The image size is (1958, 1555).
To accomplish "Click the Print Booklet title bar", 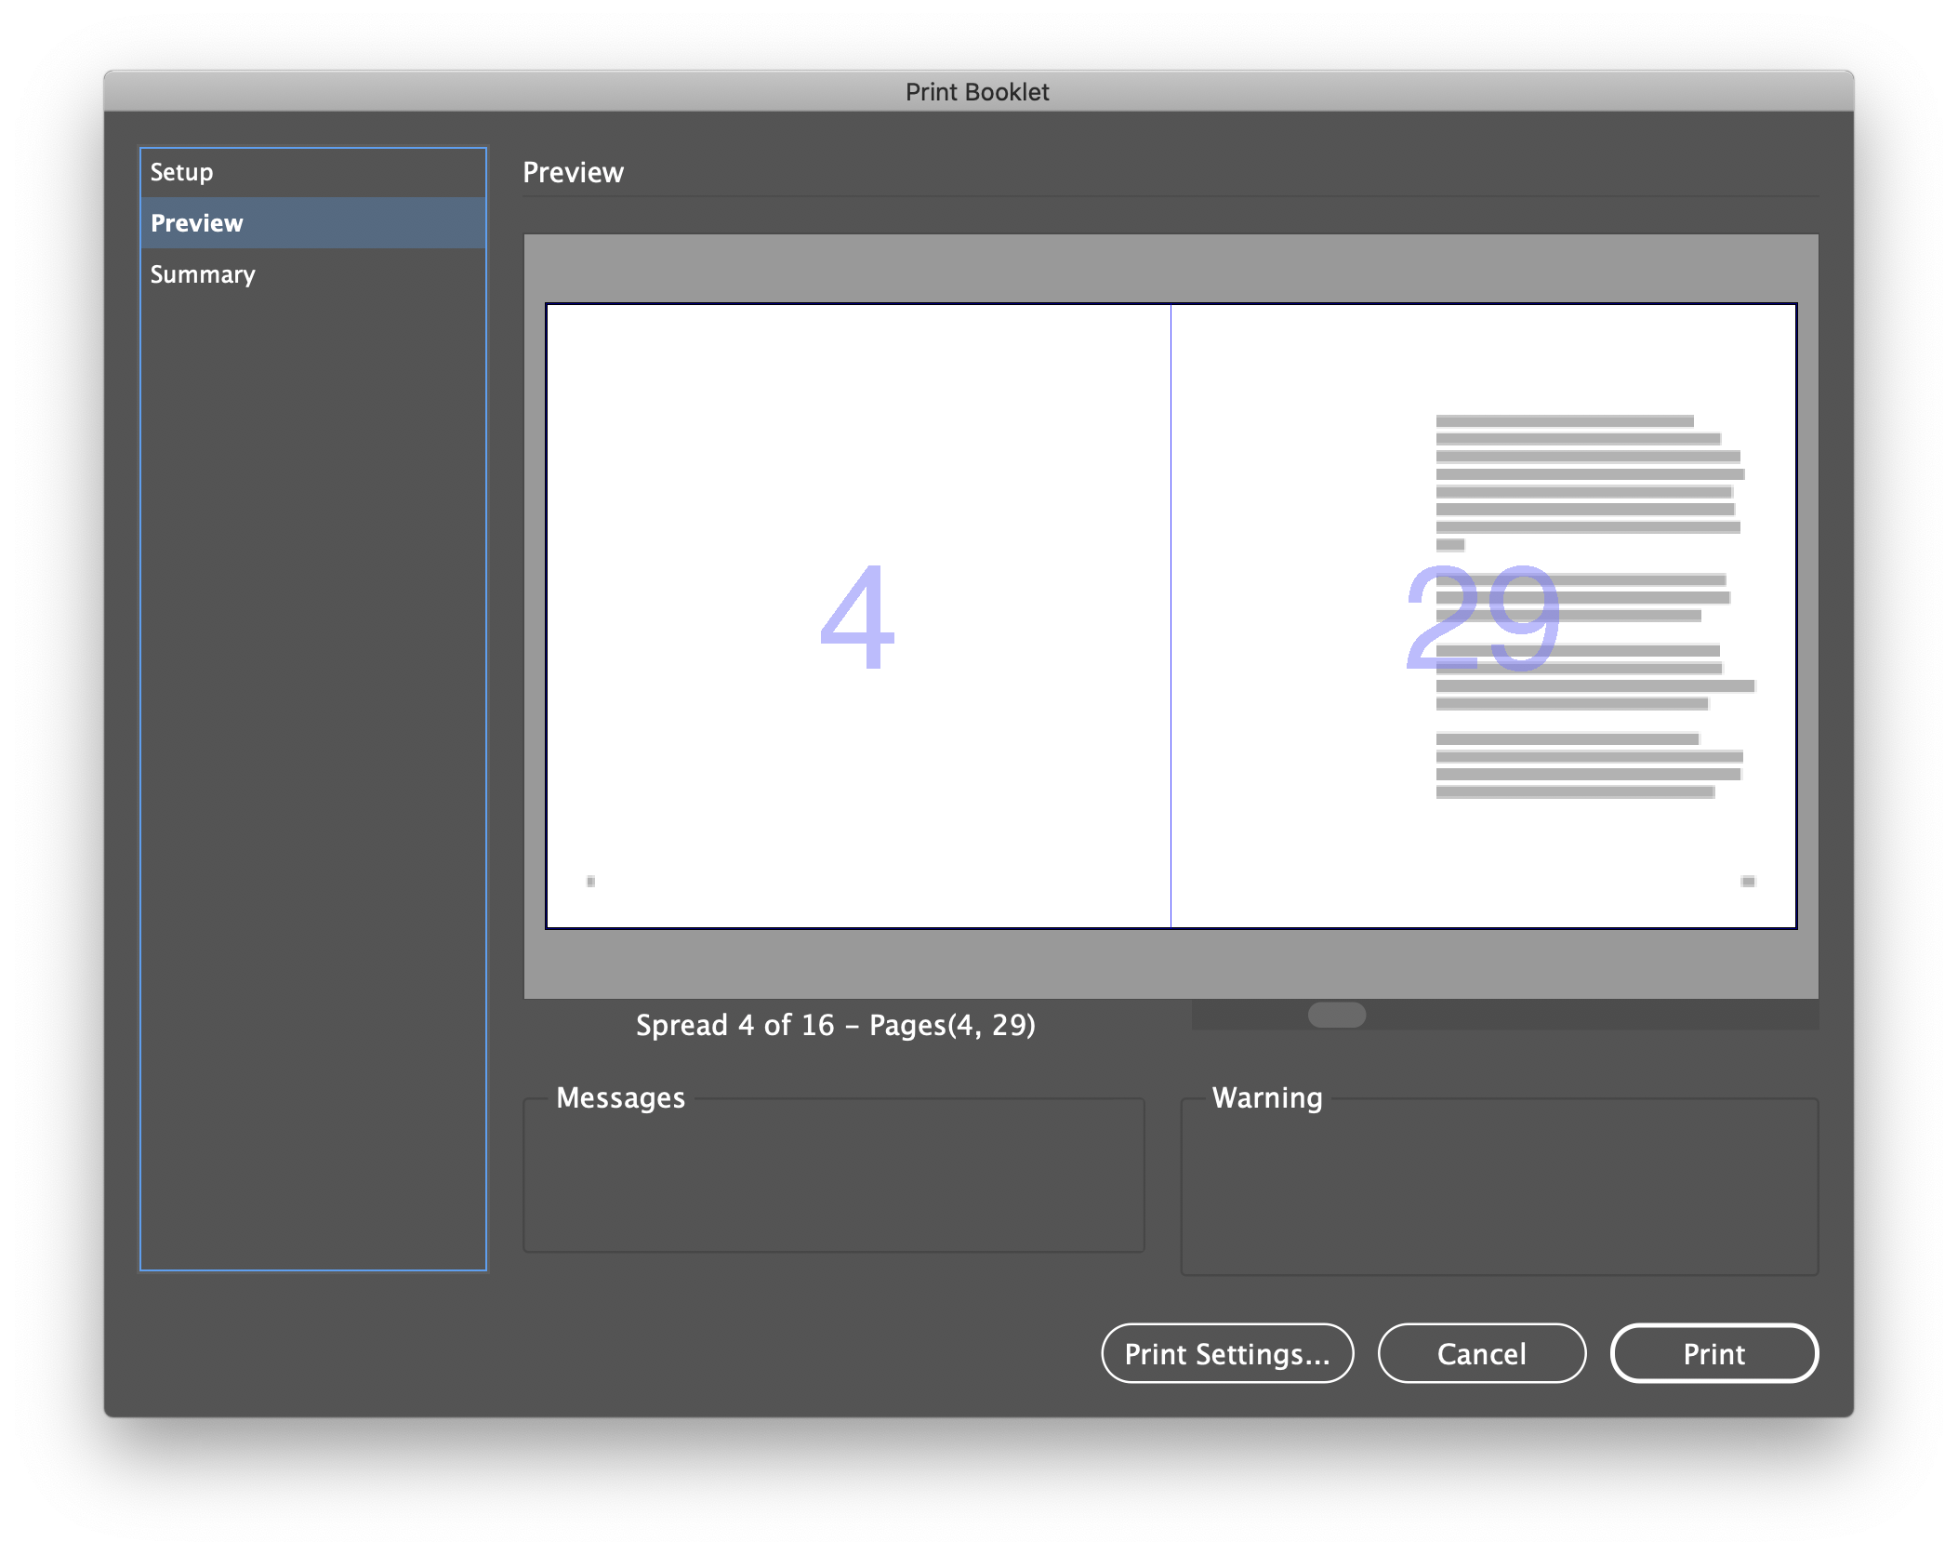I will (x=979, y=91).
